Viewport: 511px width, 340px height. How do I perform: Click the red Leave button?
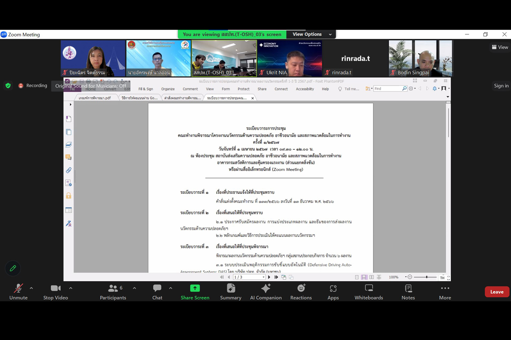click(x=497, y=292)
